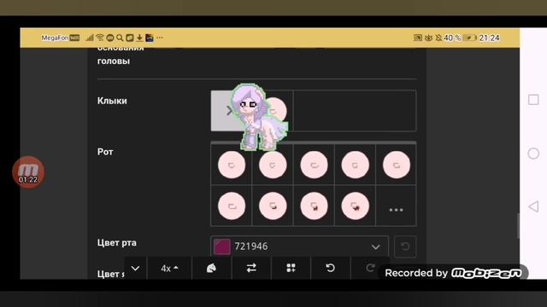Screen dimensions: 547x307
Task: Tap the Цвет рта label
Action: [x=117, y=242]
